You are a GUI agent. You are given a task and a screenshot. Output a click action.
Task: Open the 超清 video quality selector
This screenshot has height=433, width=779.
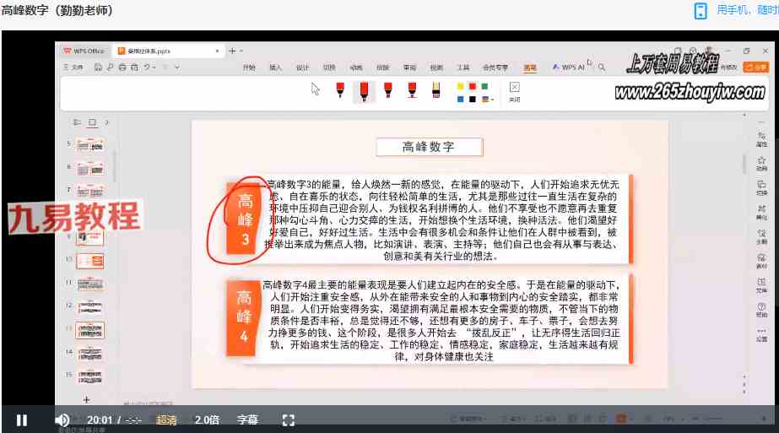(x=166, y=419)
